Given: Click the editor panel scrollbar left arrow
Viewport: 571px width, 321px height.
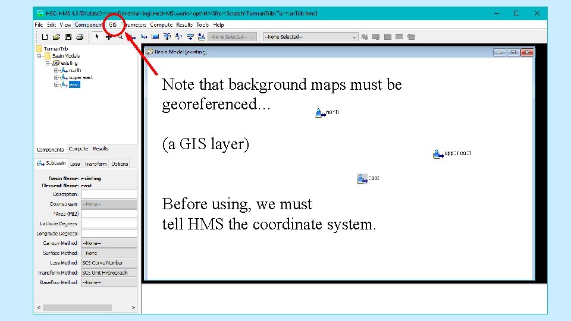Looking at the screenshot, I should click(39, 307).
